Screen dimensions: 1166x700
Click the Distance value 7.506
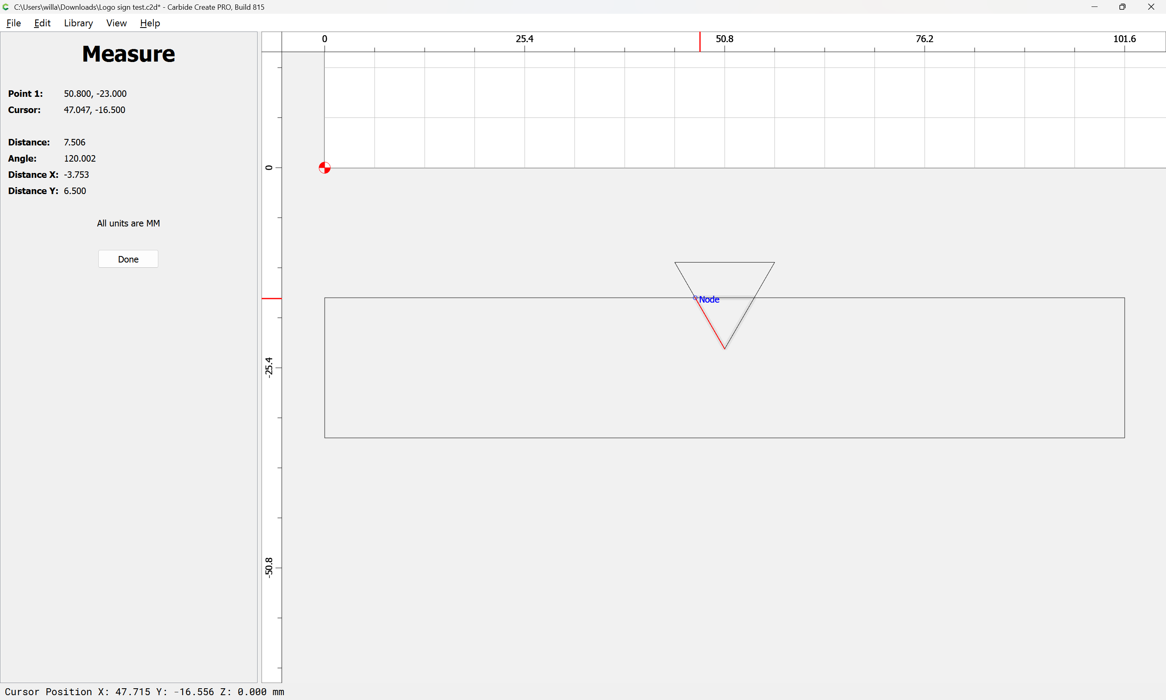[x=74, y=143]
